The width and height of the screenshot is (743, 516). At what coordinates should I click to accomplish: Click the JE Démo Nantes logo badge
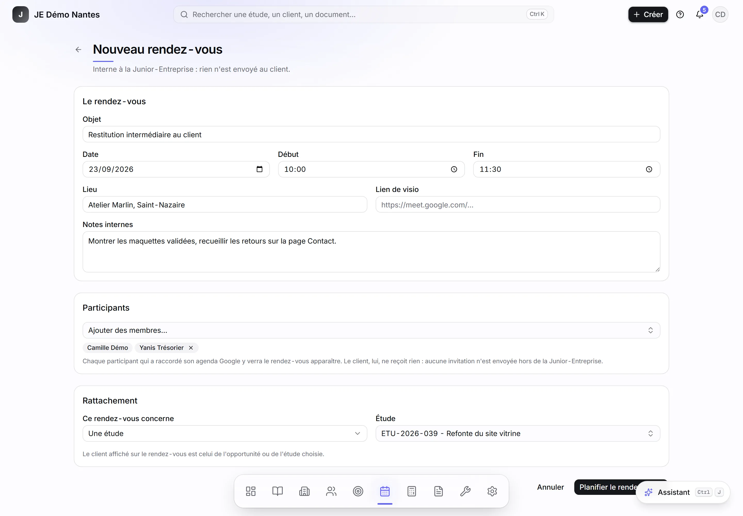(20, 14)
